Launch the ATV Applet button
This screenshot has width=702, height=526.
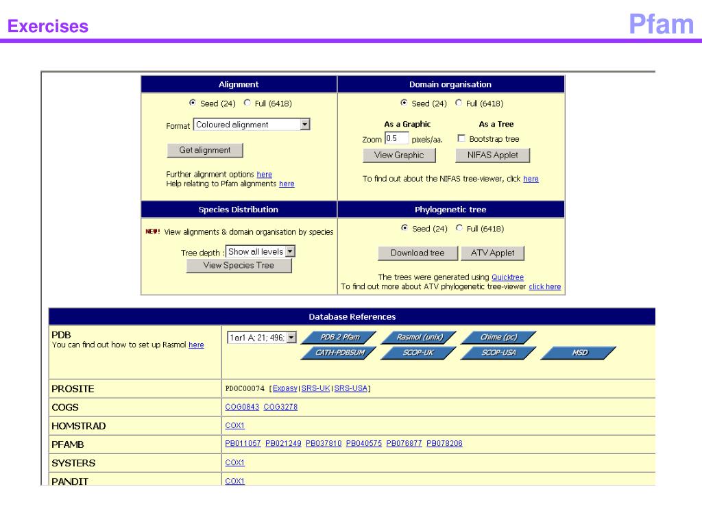[x=492, y=253]
